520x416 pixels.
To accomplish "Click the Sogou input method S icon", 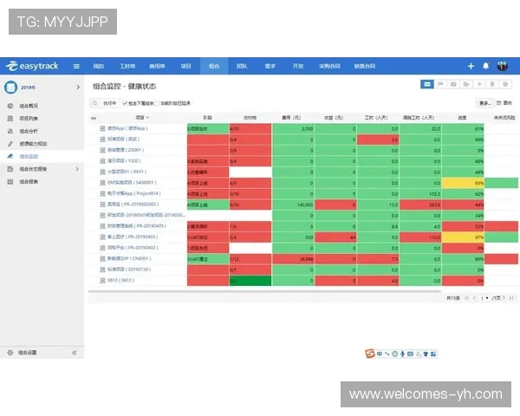I will click(369, 354).
